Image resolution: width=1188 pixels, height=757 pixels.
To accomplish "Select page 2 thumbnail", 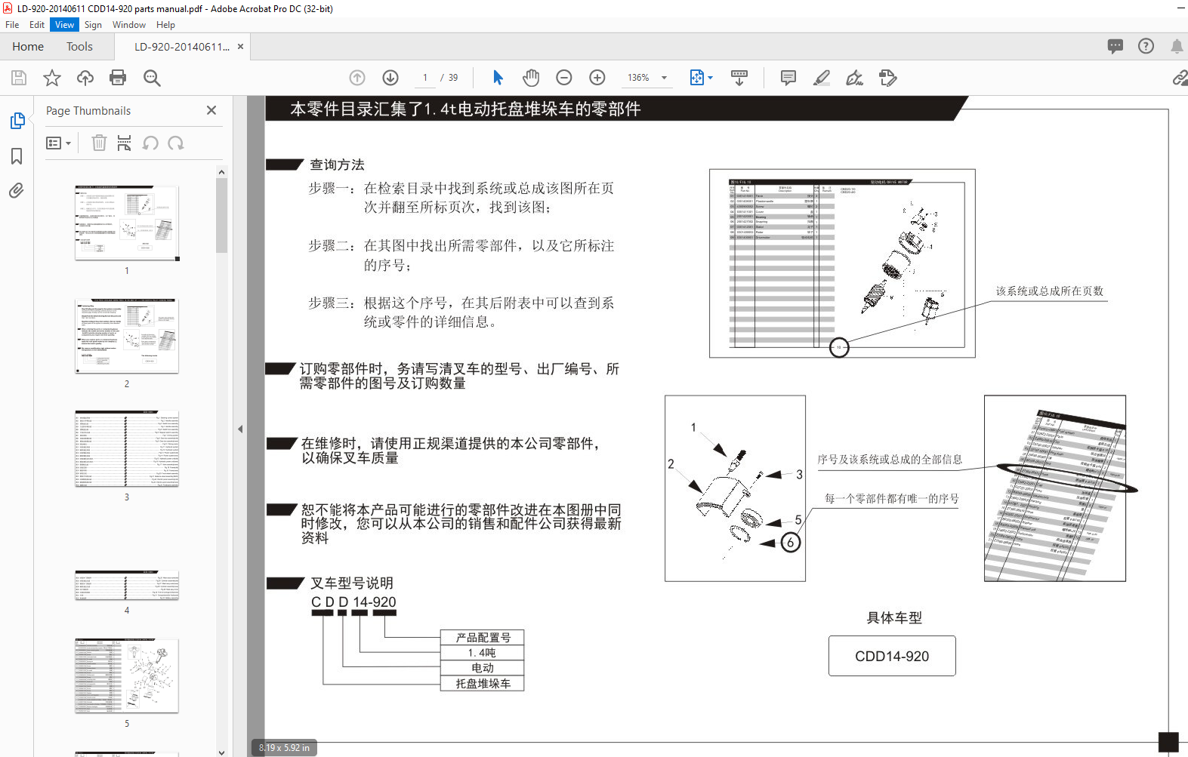I will (127, 336).
